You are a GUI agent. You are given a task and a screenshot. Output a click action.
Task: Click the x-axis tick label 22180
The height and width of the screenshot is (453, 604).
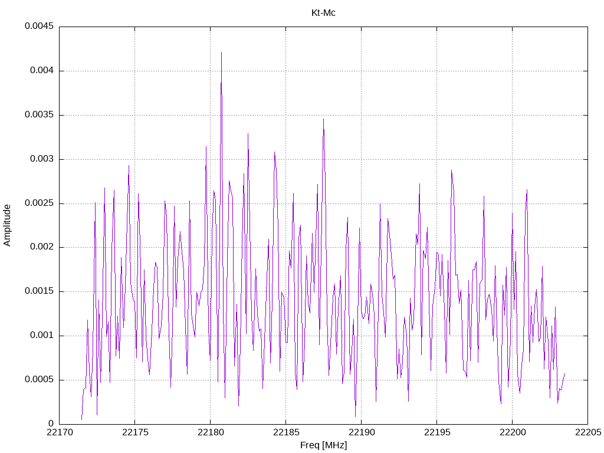pyautogui.click(x=211, y=432)
